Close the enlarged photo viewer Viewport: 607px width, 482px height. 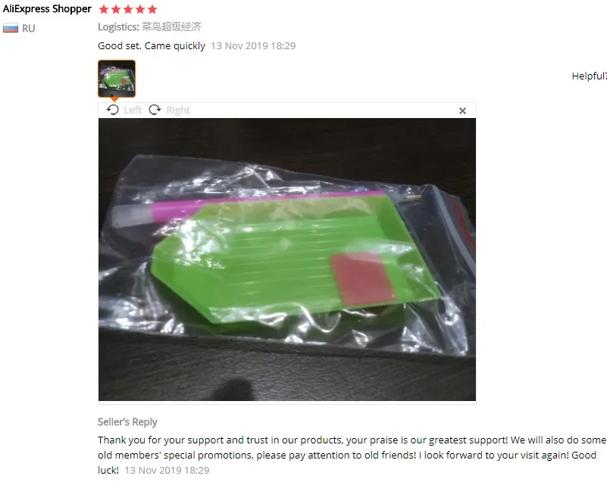[462, 111]
